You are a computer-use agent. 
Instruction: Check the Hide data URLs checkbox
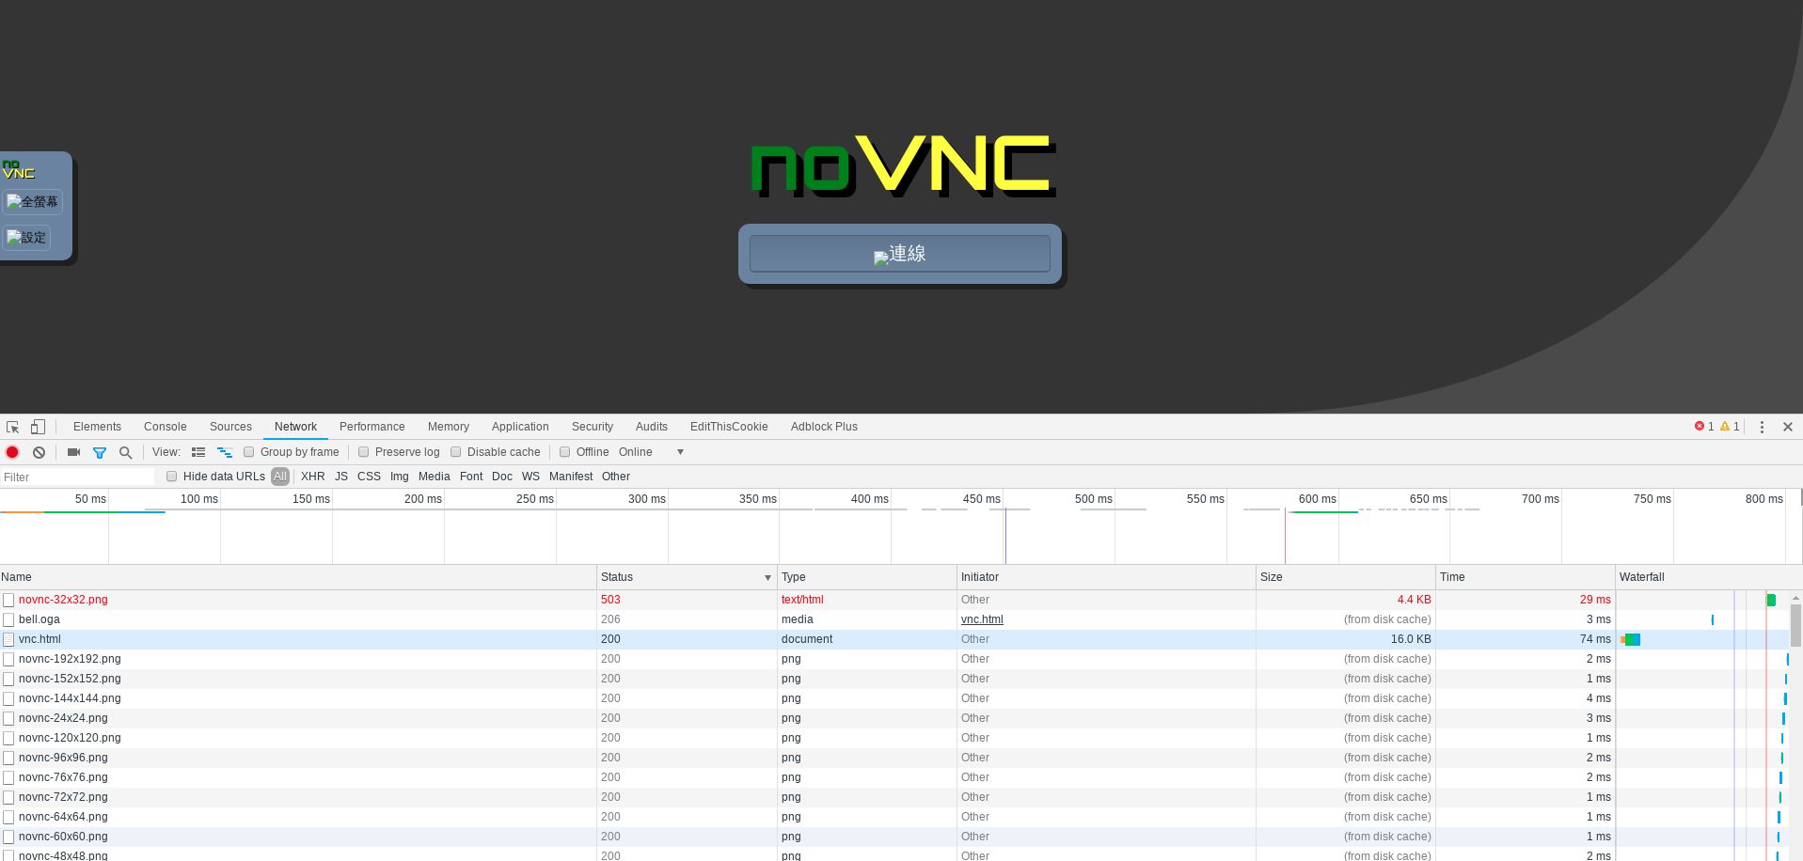pos(171,477)
